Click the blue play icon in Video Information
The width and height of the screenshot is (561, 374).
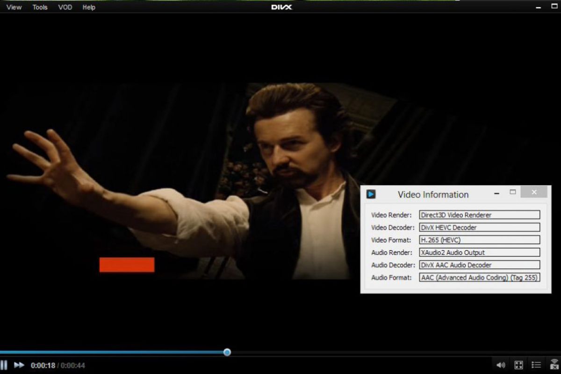click(371, 194)
